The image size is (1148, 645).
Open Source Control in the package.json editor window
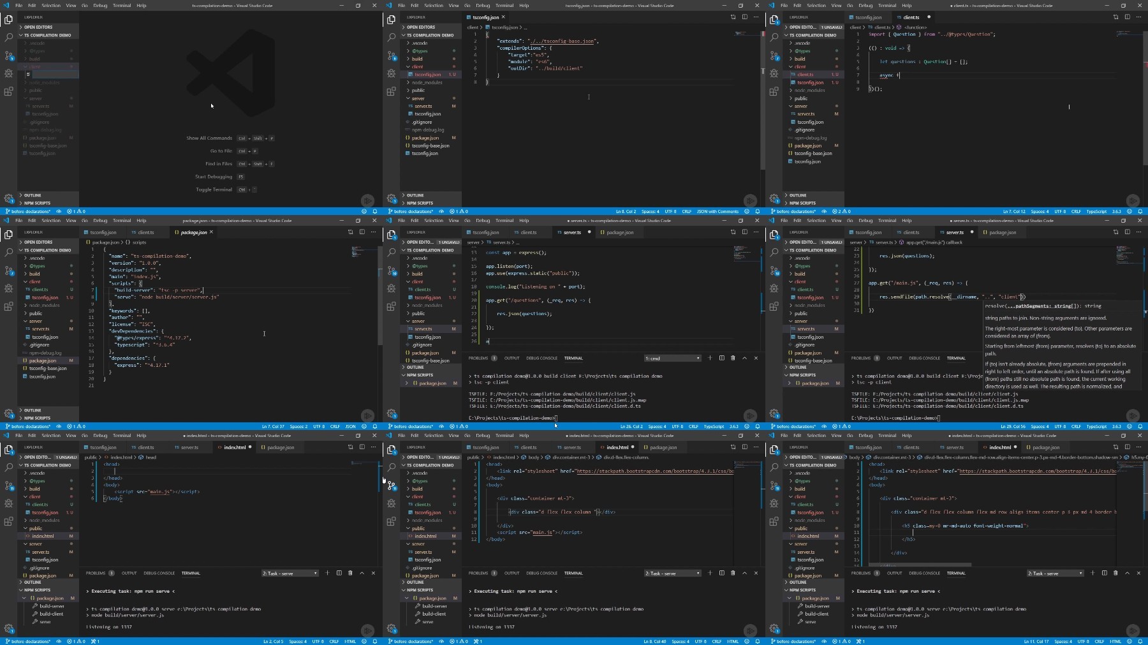coord(8,271)
